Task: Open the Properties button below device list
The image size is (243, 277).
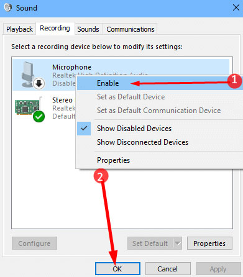Action: (209, 243)
